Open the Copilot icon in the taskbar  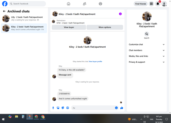click(10, 117)
